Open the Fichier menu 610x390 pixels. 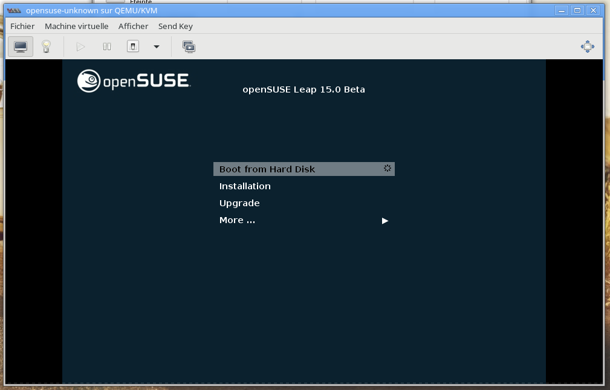point(22,26)
